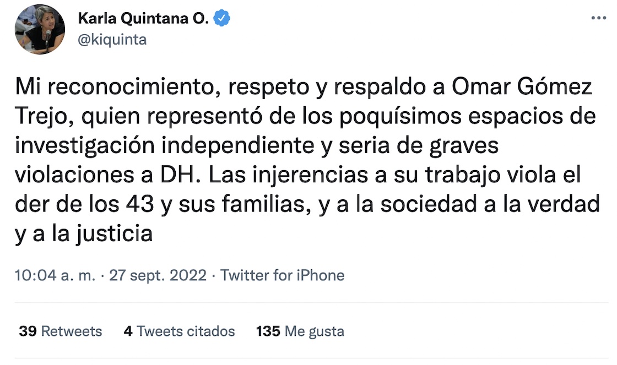This screenshot has width=617, height=365.
Task: Open Karla Quintana's profile picture
Action: click(40, 30)
